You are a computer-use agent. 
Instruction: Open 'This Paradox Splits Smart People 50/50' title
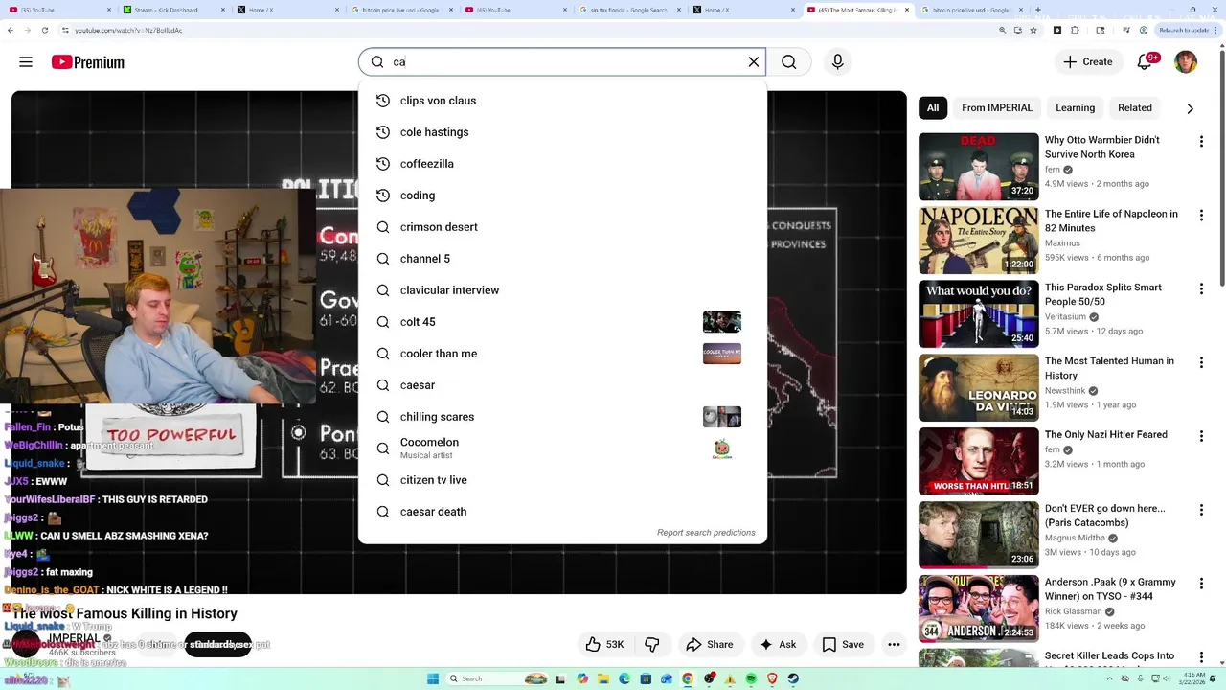[x=1103, y=294]
